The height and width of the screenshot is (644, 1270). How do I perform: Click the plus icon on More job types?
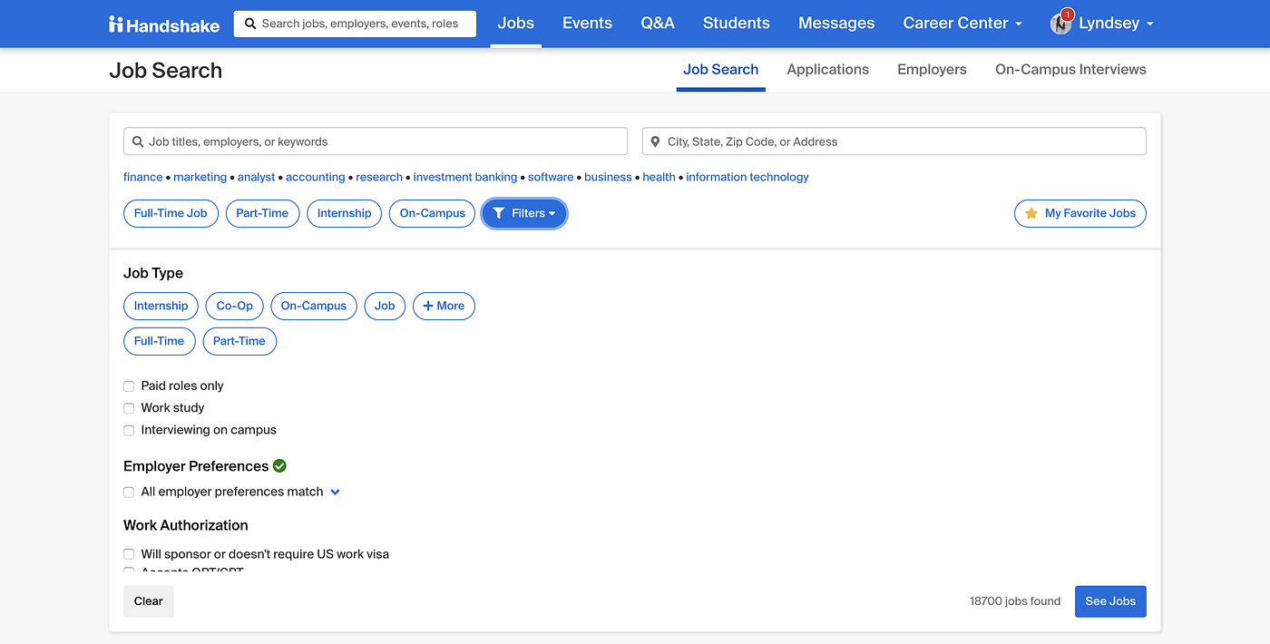click(426, 306)
